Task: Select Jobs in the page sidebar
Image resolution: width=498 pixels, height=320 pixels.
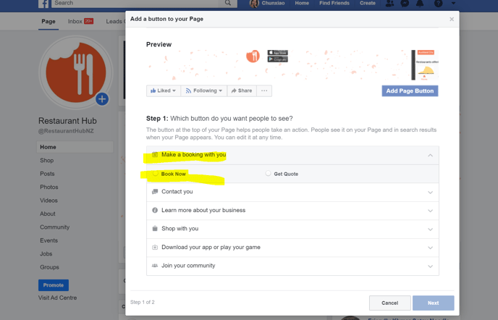Action: (x=46, y=254)
